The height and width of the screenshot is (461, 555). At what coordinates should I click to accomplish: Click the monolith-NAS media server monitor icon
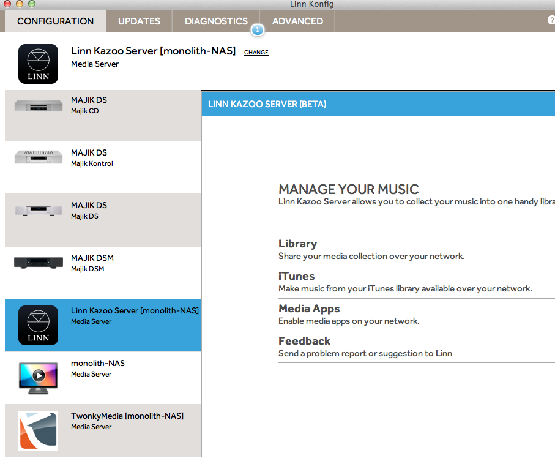tap(38, 378)
